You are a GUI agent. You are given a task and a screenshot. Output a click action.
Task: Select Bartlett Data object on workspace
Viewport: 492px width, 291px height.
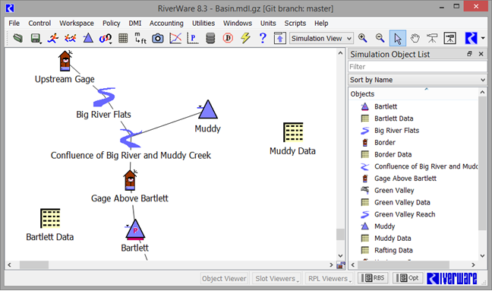pos(50,218)
